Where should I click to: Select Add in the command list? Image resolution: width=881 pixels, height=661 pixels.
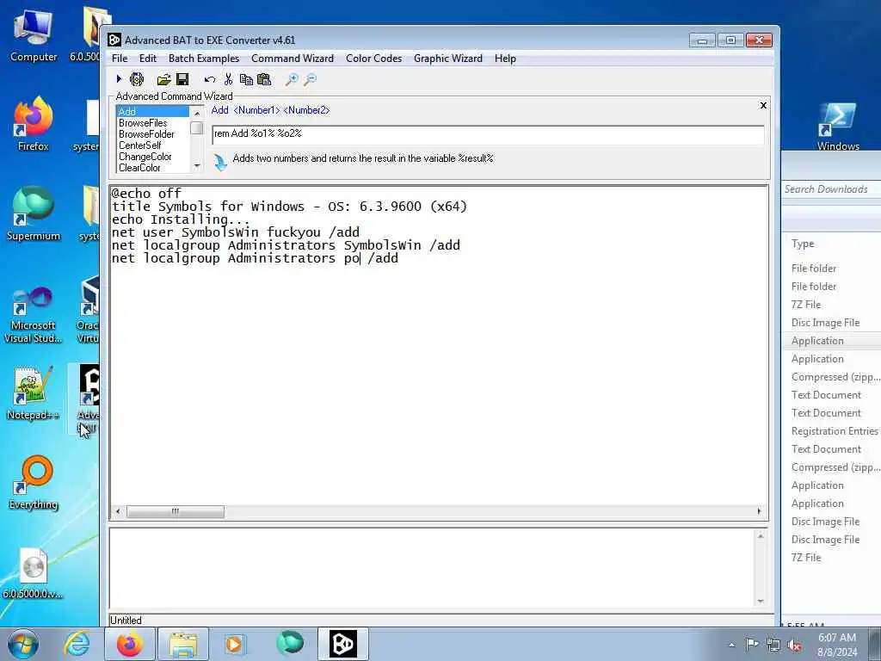(153, 111)
